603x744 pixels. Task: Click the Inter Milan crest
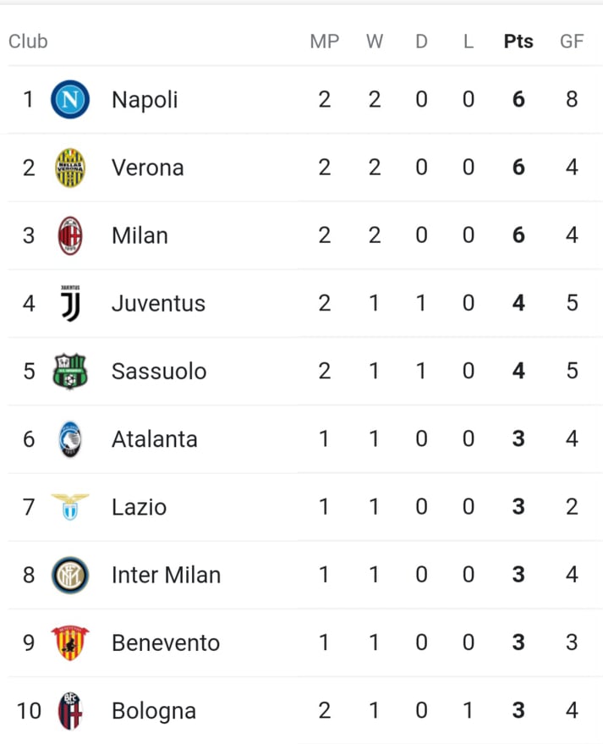click(x=70, y=575)
